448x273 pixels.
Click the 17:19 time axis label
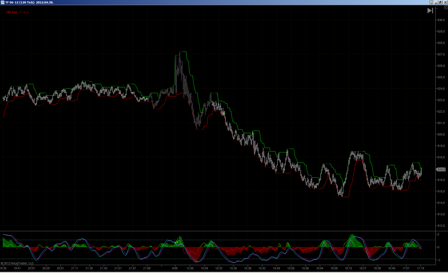pyautogui.click(x=420, y=268)
